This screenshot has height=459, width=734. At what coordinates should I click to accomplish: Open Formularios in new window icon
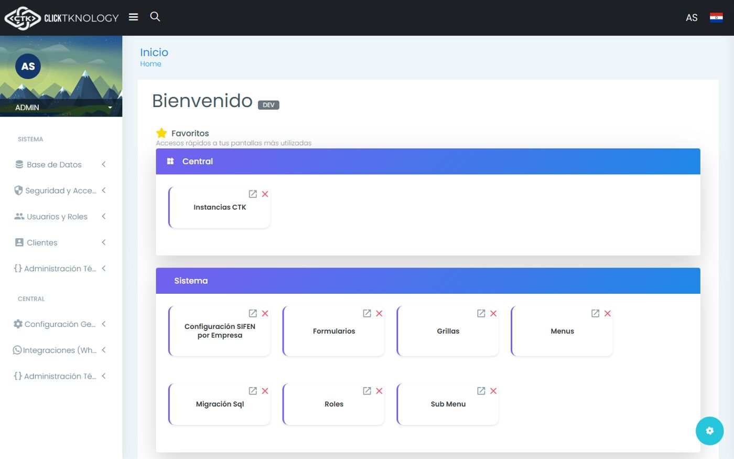pos(367,313)
